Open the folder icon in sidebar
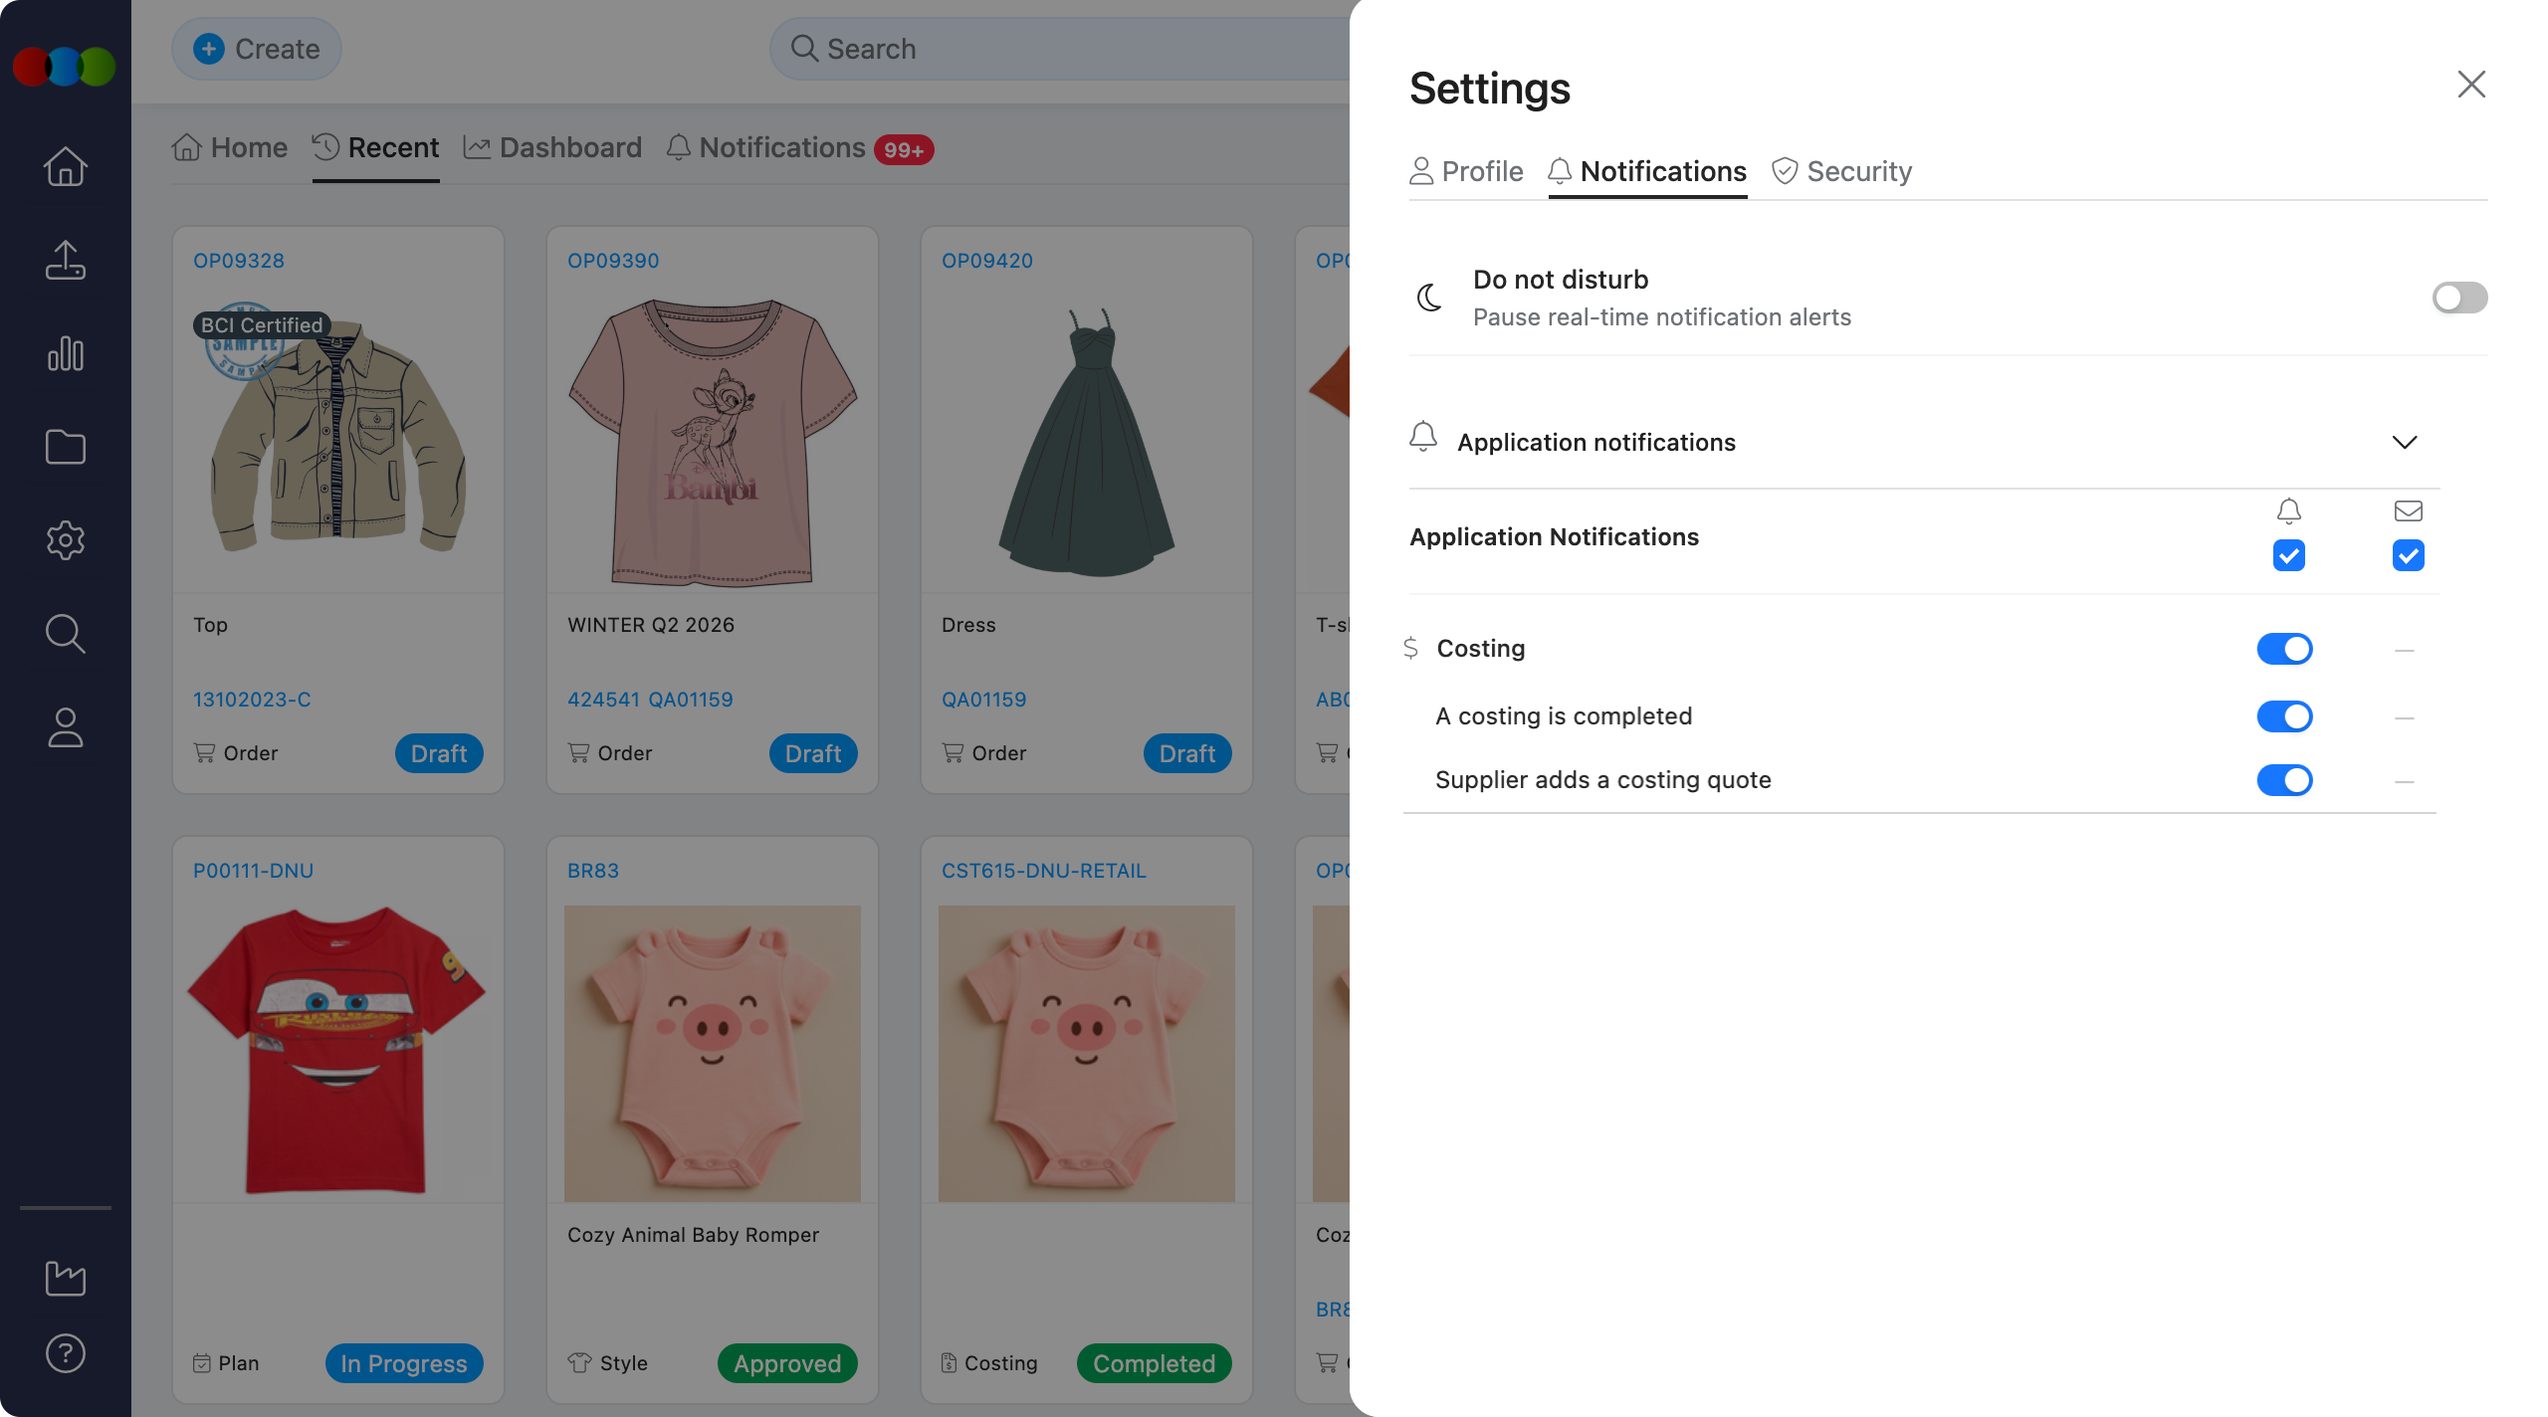This screenshot has width=2548, height=1417. pyautogui.click(x=66, y=447)
